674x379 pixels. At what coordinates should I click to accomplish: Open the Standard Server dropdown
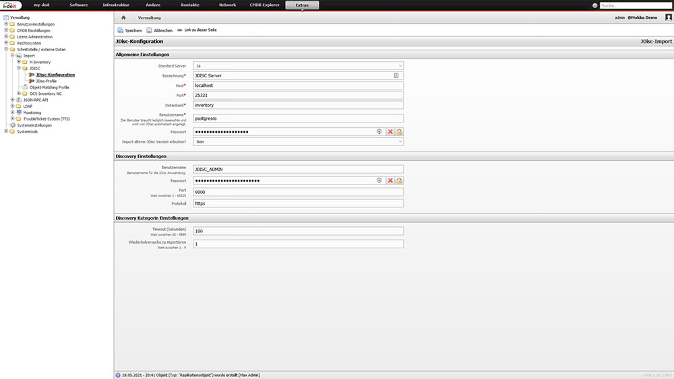(299, 66)
